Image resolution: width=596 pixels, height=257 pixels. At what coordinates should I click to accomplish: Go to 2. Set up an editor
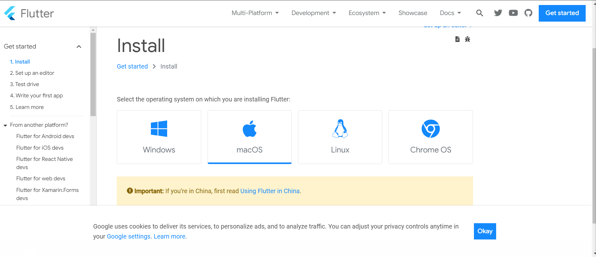click(x=32, y=73)
